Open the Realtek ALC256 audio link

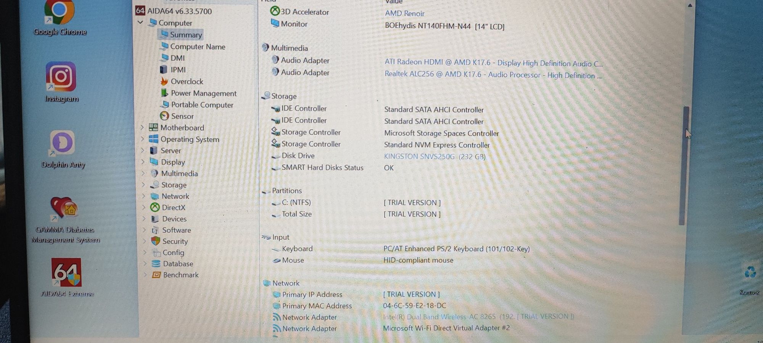pos(493,75)
